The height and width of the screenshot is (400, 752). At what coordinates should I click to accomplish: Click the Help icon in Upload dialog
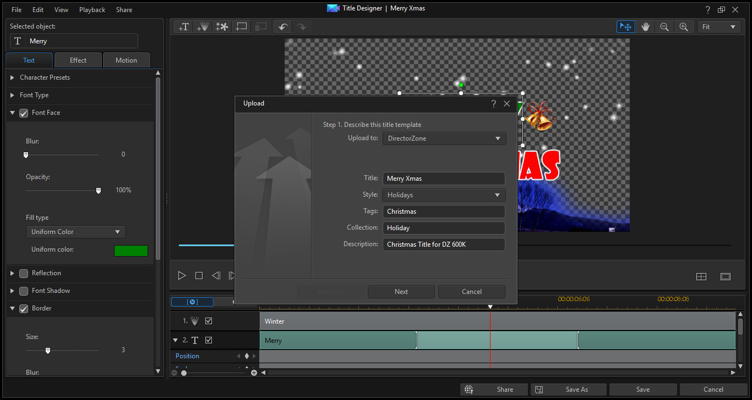click(494, 103)
